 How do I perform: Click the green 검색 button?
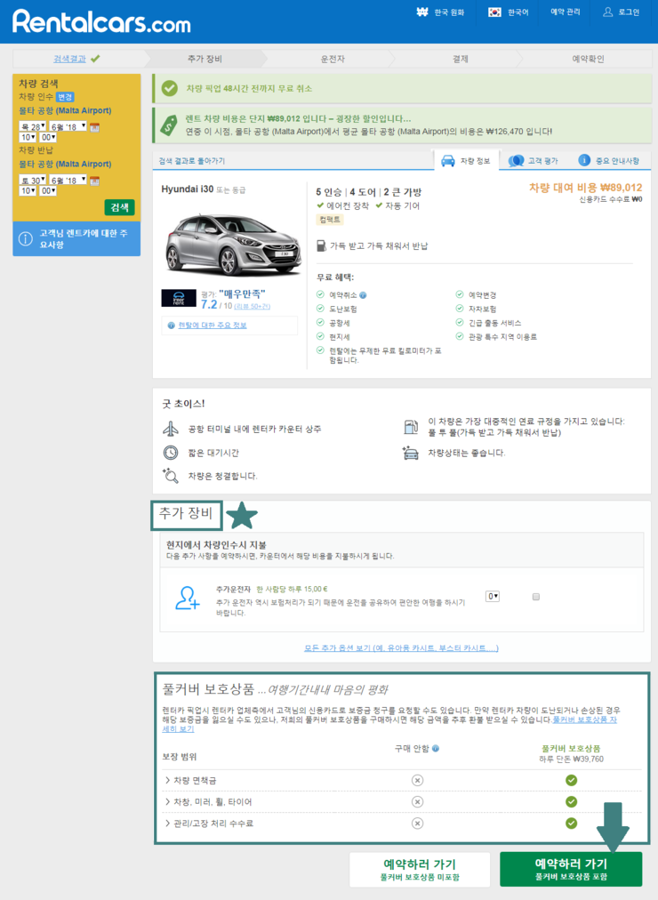[119, 207]
